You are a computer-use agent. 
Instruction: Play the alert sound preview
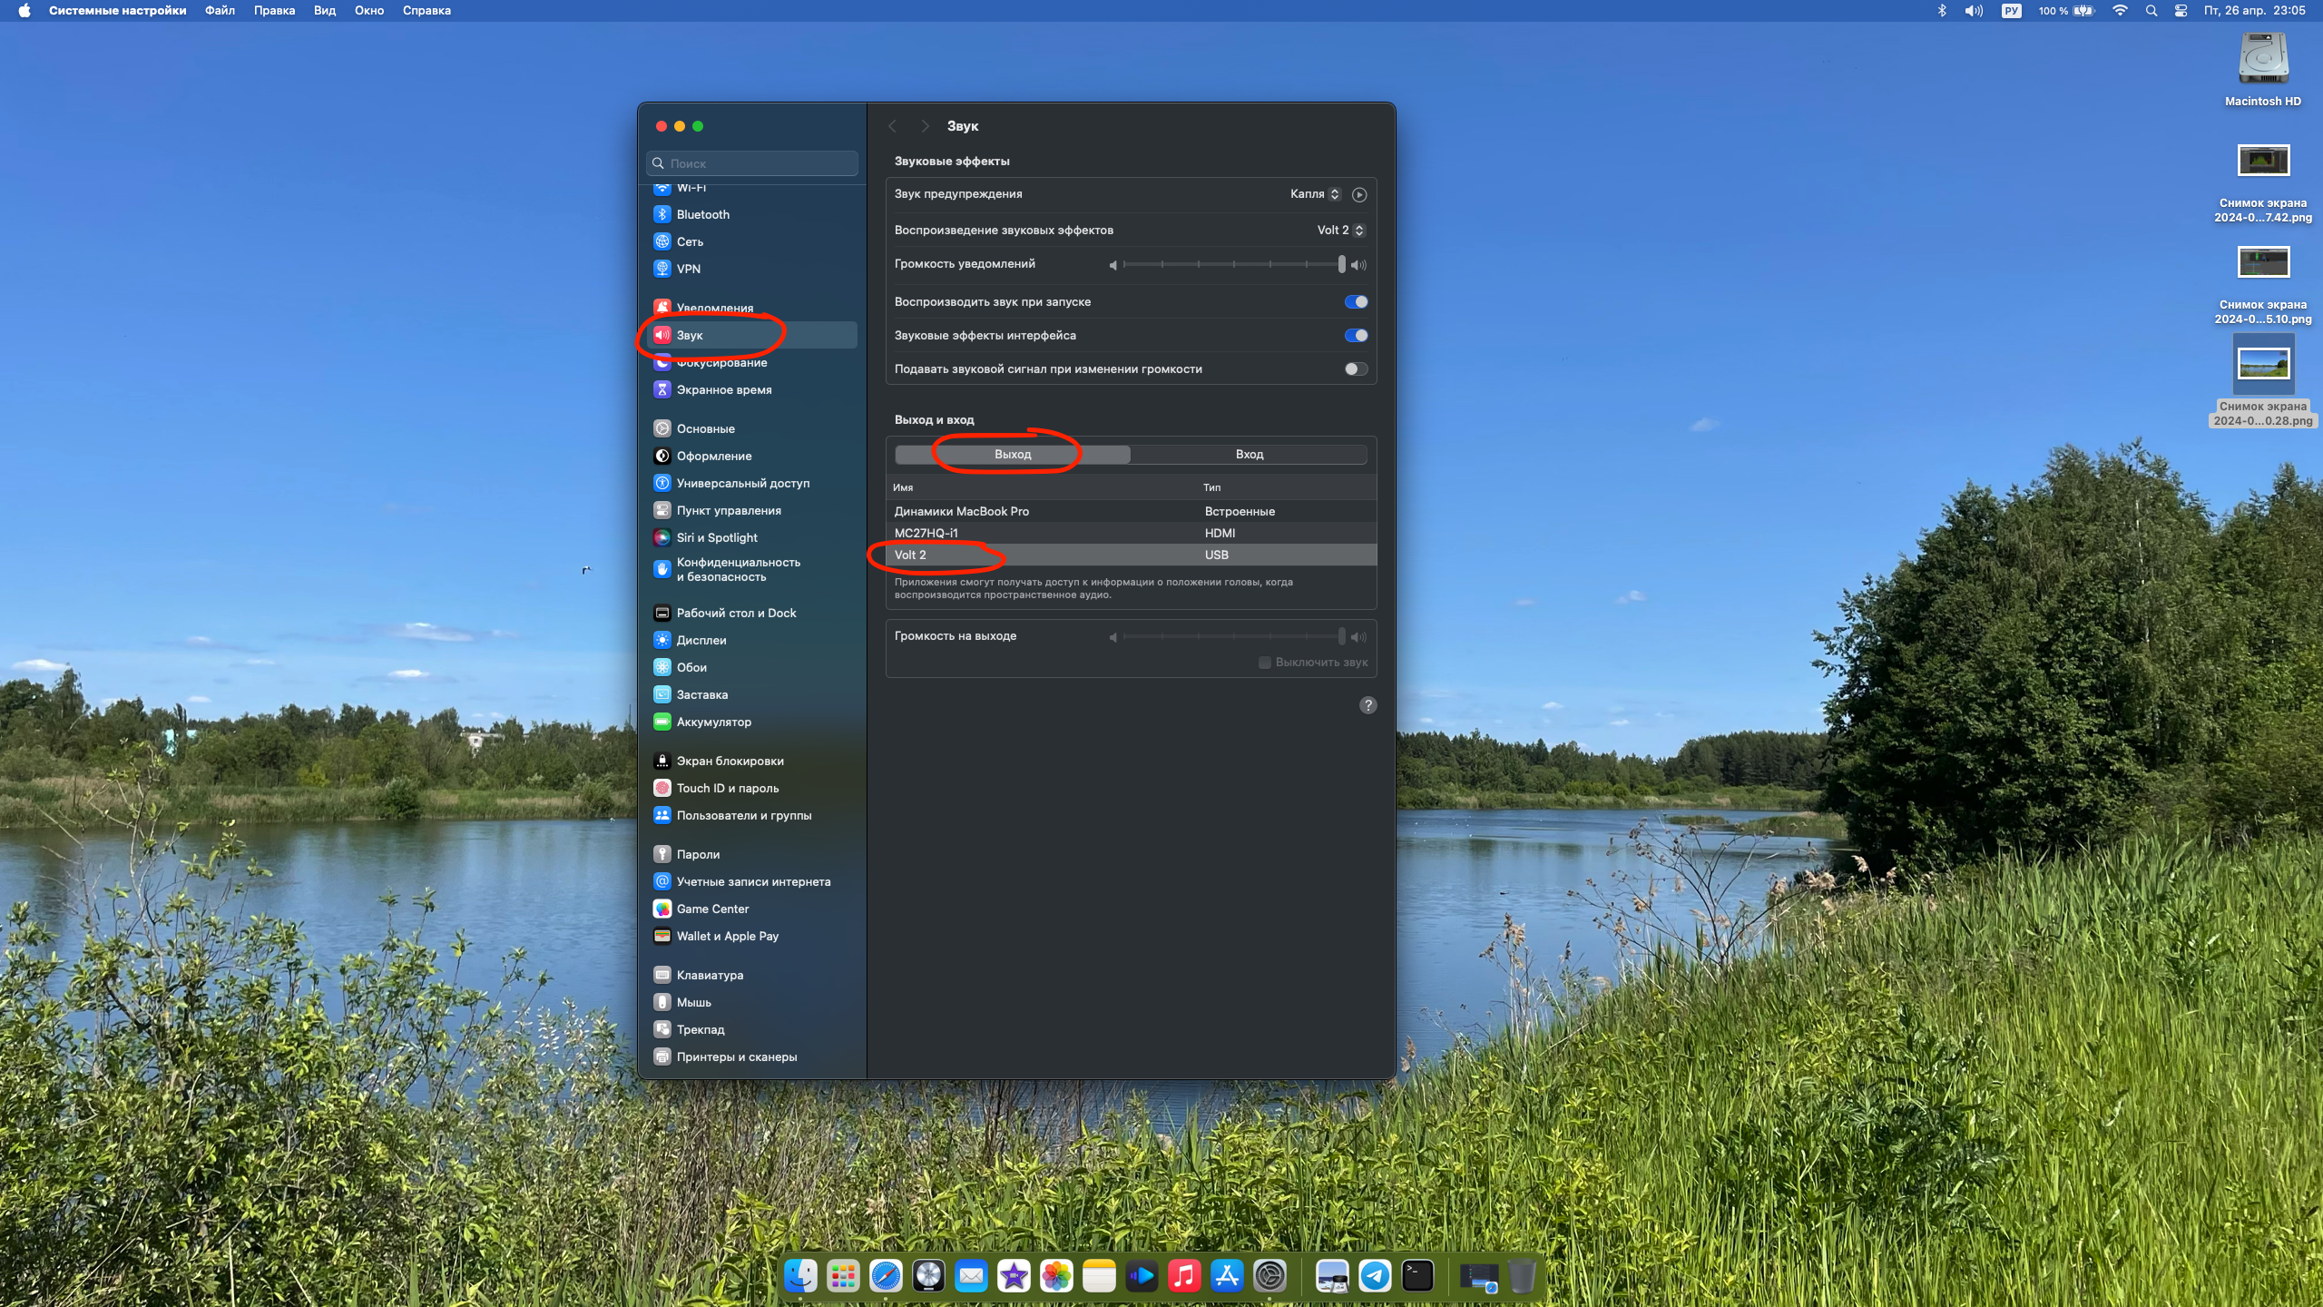click(1358, 194)
